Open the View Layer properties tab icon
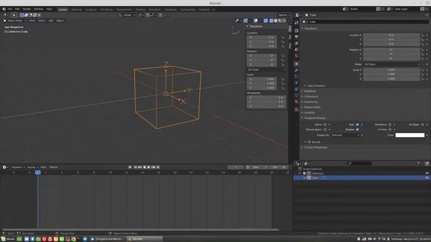Screen dimensions: 431x242 click(x=296, y=43)
